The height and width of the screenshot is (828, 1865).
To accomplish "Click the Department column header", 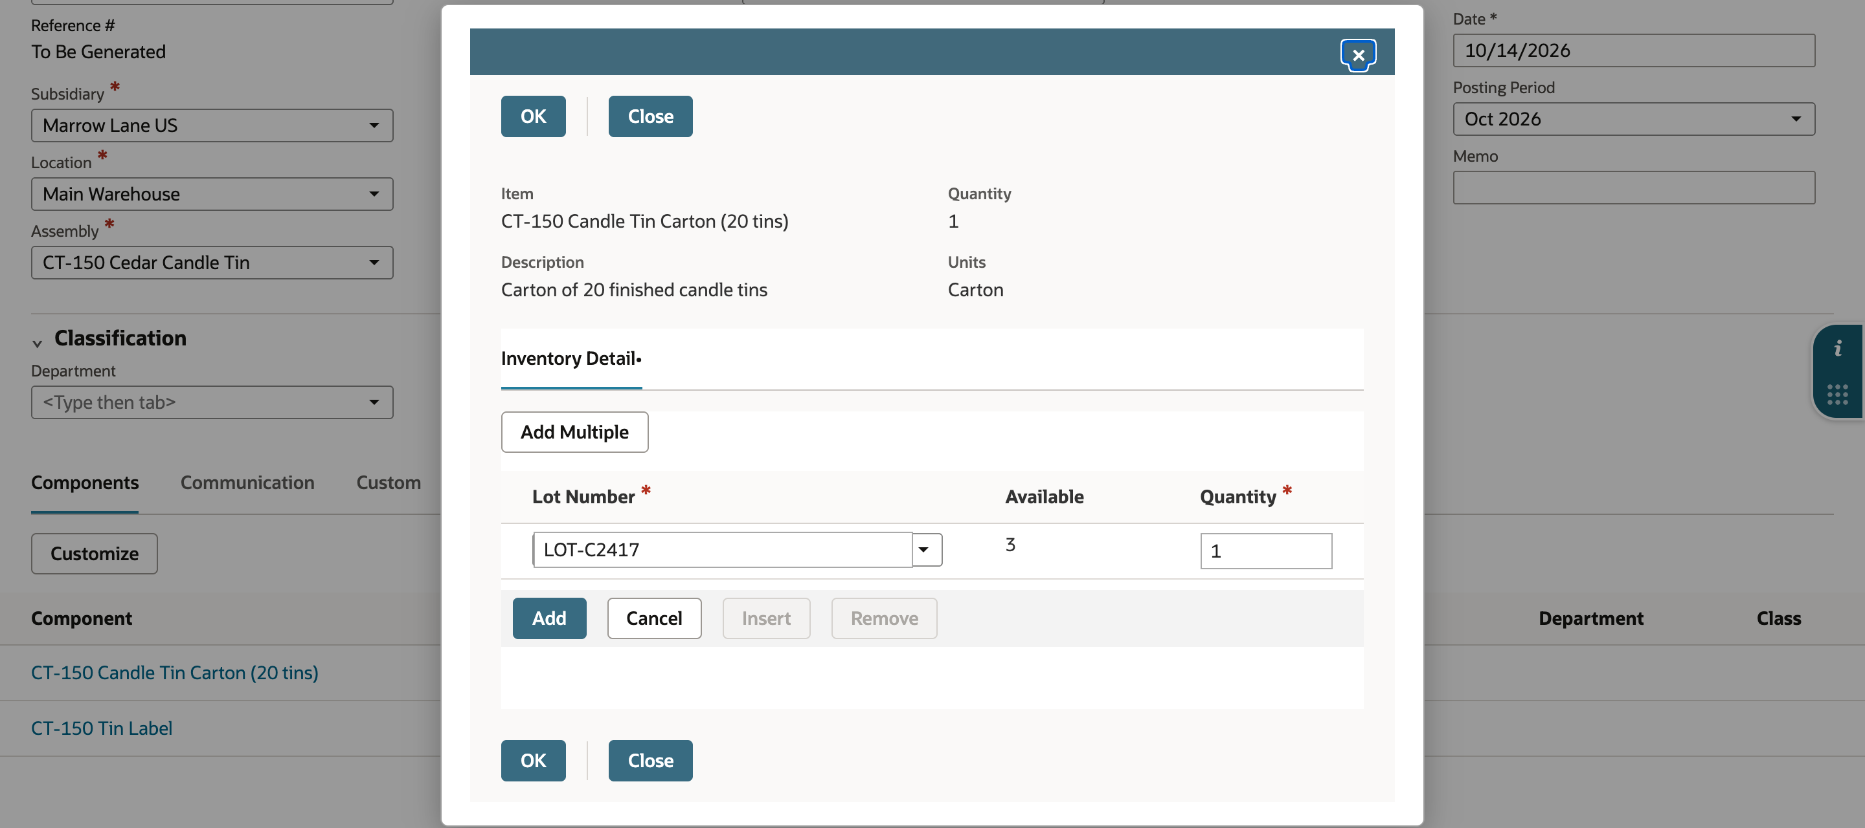I will pos(1590,619).
